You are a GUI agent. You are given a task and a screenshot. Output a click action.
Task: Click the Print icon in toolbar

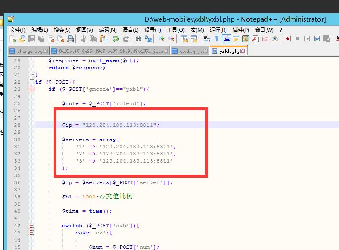pos(70,39)
